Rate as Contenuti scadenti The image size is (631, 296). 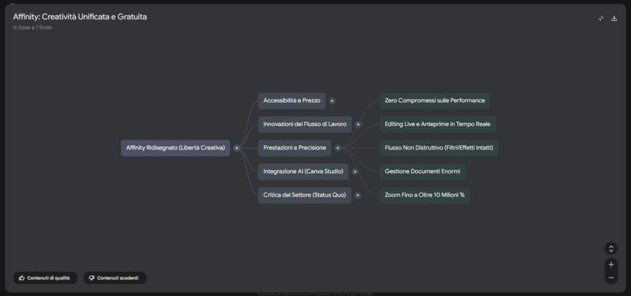coord(115,278)
